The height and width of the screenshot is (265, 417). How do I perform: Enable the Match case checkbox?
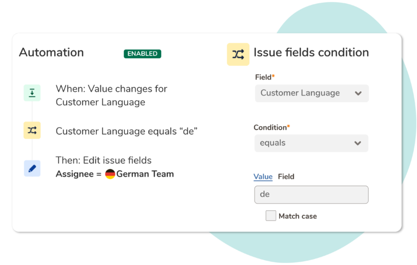(x=270, y=216)
